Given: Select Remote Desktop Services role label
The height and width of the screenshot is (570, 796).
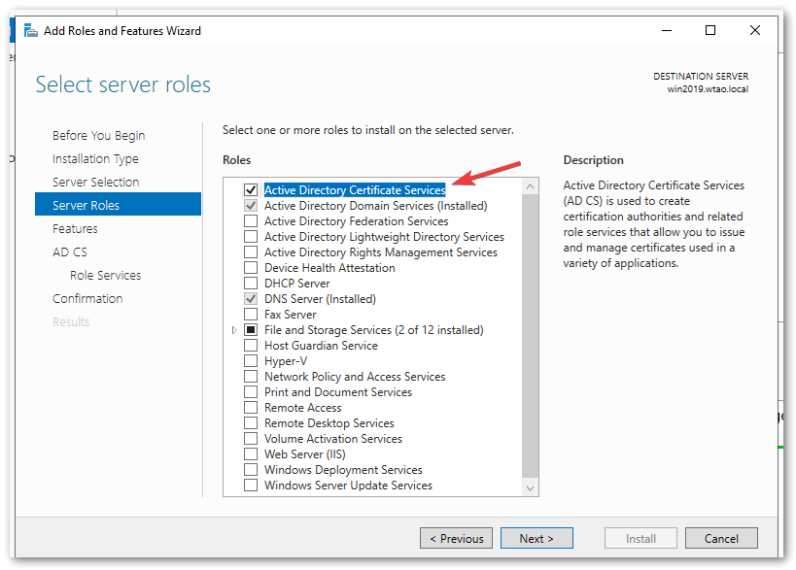Looking at the screenshot, I should [x=329, y=423].
